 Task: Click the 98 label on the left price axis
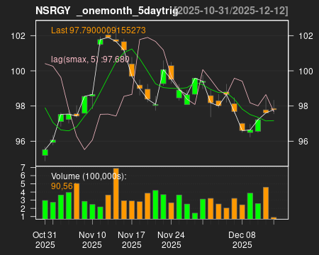tap(21, 106)
